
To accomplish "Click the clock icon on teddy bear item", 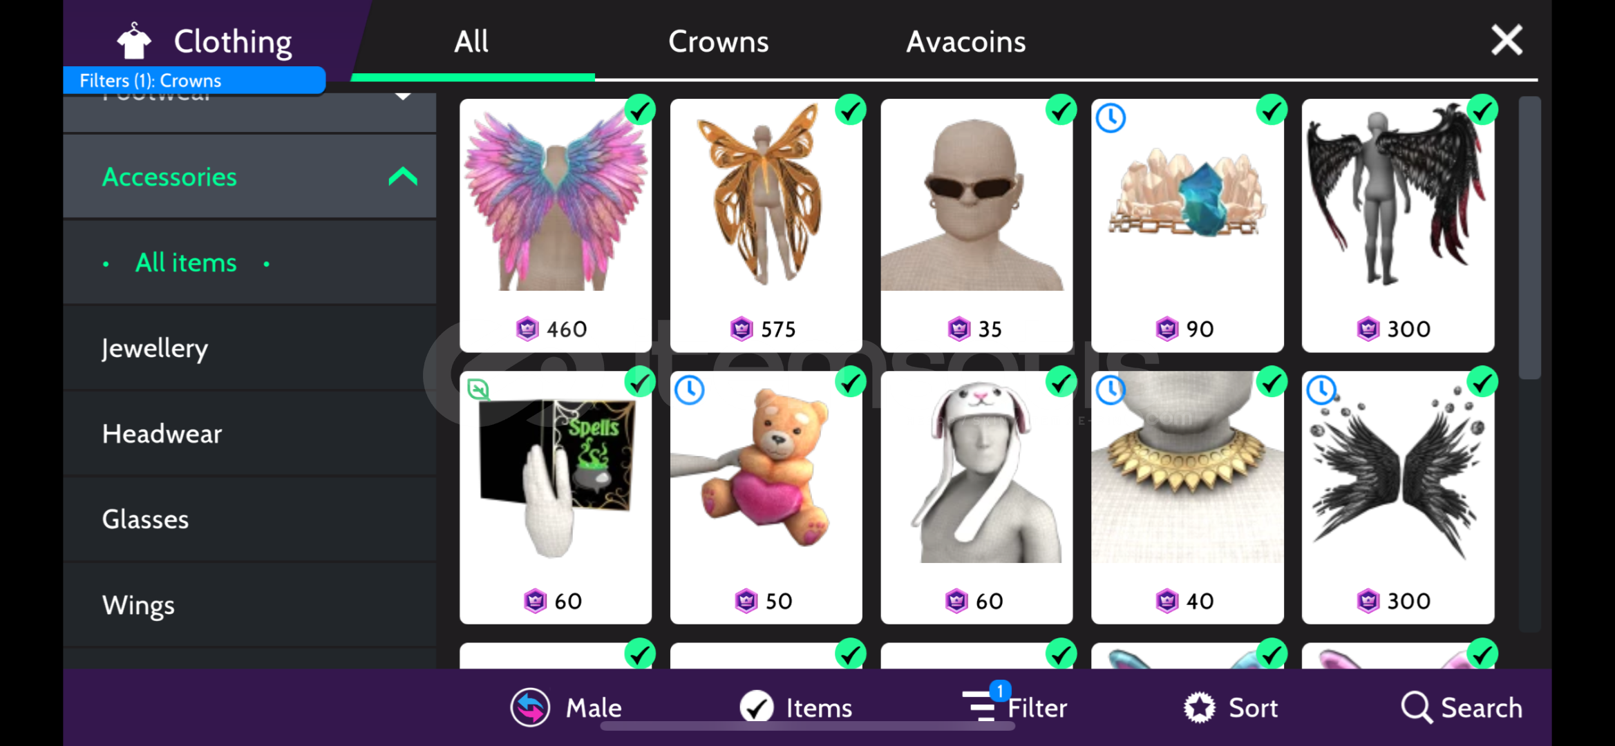I will [689, 390].
